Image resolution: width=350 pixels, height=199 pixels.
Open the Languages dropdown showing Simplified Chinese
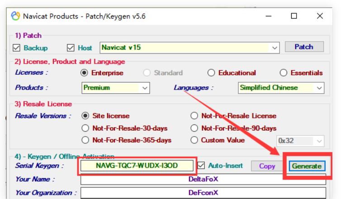point(319,88)
